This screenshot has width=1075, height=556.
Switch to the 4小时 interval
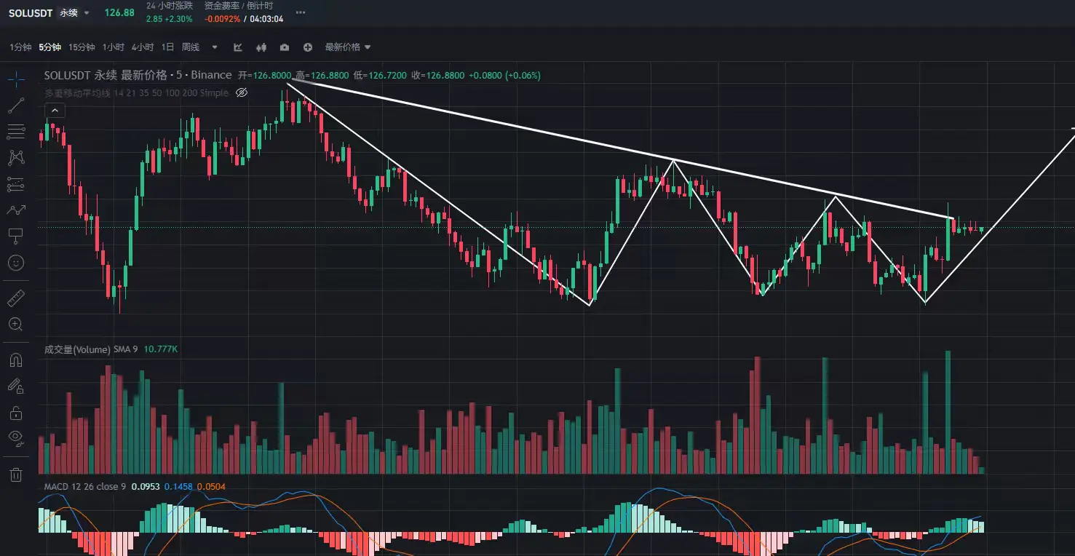click(143, 47)
